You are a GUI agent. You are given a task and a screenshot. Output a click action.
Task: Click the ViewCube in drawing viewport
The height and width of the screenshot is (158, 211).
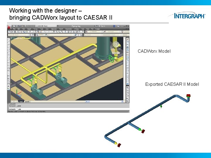click(115, 45)
